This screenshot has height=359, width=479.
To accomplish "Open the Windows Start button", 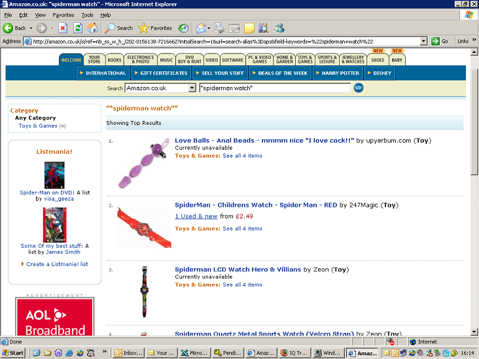I will (13, 353).
